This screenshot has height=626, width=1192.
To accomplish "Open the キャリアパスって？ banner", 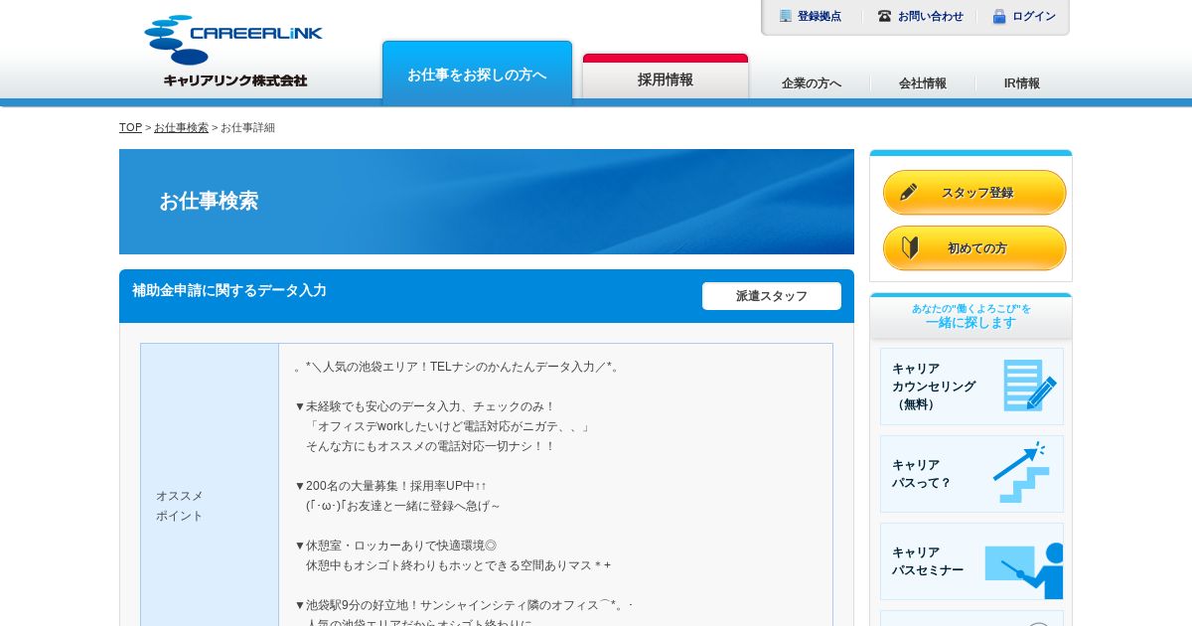I will pos(971,474).
